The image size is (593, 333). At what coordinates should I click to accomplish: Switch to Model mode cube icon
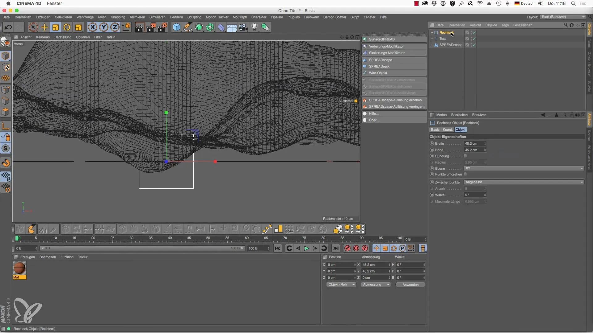(x=6, y=56)
